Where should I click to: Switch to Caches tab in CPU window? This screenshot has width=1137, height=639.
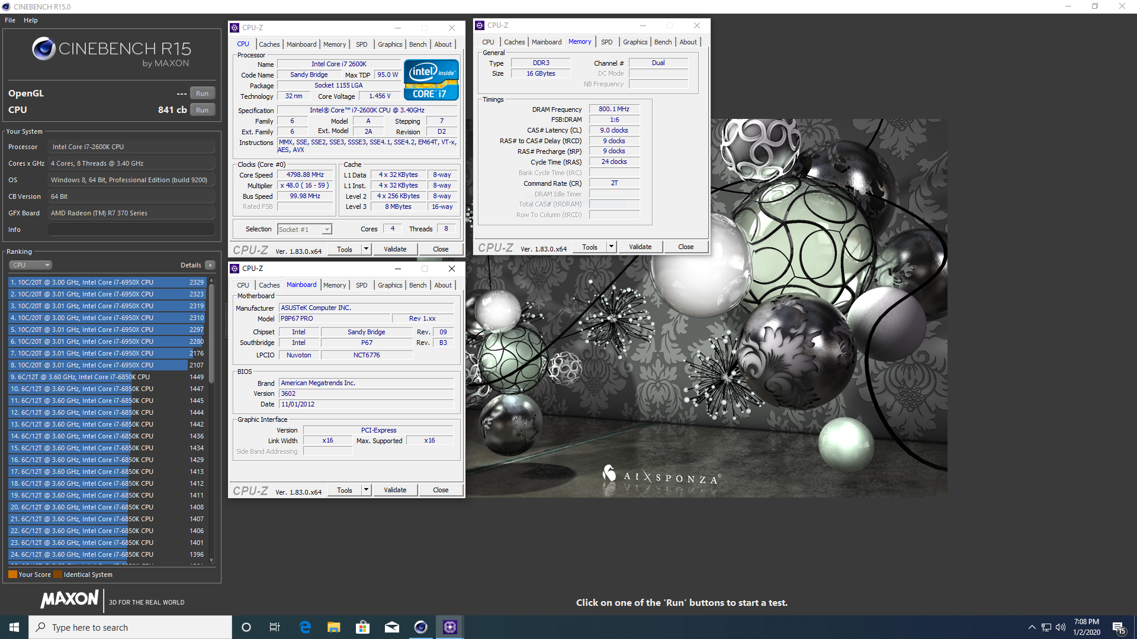(269, 44)
